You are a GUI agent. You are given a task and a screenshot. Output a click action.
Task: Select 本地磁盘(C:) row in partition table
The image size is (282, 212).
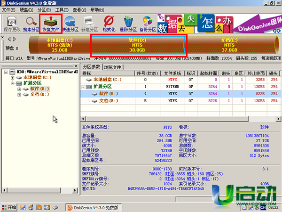[x=180, y=80]
